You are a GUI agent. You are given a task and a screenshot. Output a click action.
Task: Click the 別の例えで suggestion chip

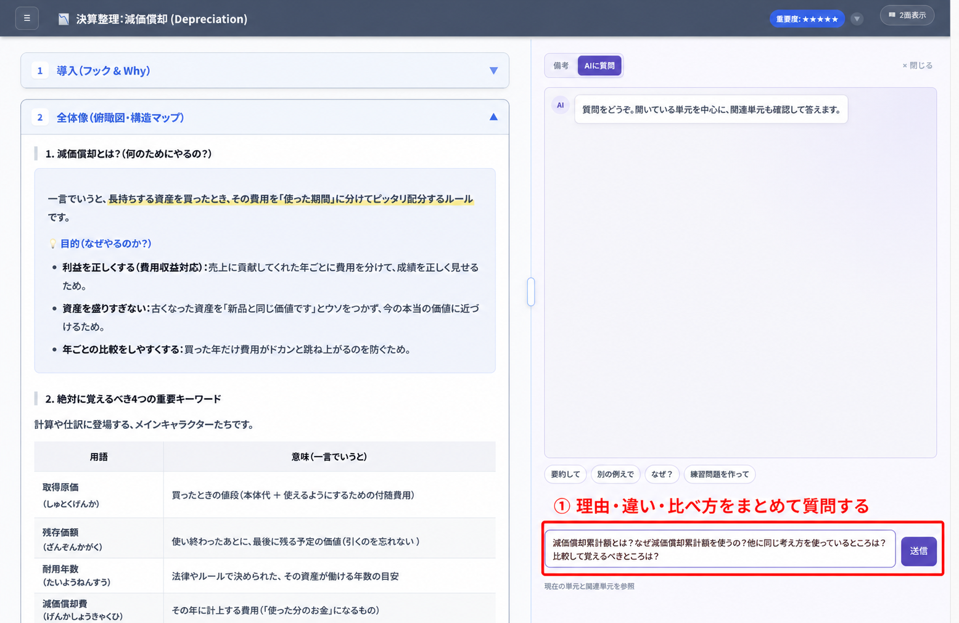click(x=615, y=474)
